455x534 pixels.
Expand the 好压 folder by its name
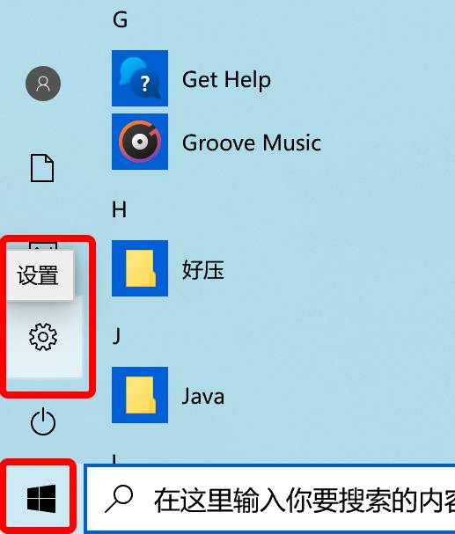[203, 270]
